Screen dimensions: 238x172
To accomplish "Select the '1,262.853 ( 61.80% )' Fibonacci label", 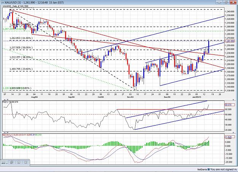I will point(21,38).
